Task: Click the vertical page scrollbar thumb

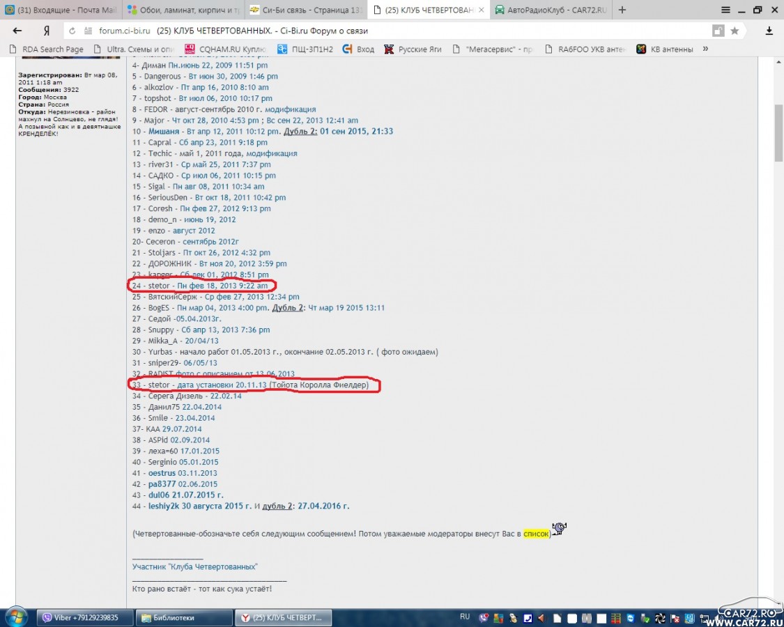Action: pyautogui.click(x=778, y=132)
